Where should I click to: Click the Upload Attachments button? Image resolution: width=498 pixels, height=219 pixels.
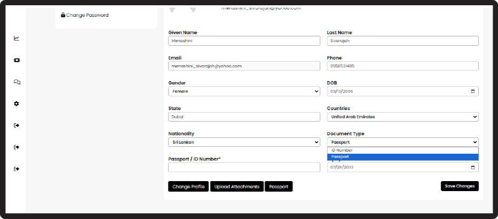(x=237, y=186)
